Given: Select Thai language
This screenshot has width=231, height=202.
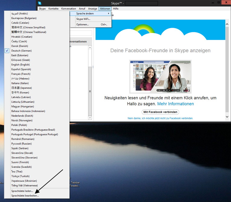Looking at the screenshot, I should [37, 172].
